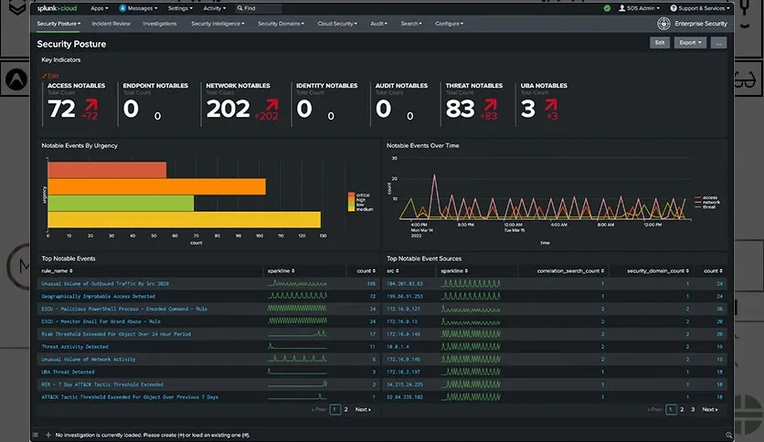
Task: Click the Access Notables red trend arrow
Action: click(91, 105)
